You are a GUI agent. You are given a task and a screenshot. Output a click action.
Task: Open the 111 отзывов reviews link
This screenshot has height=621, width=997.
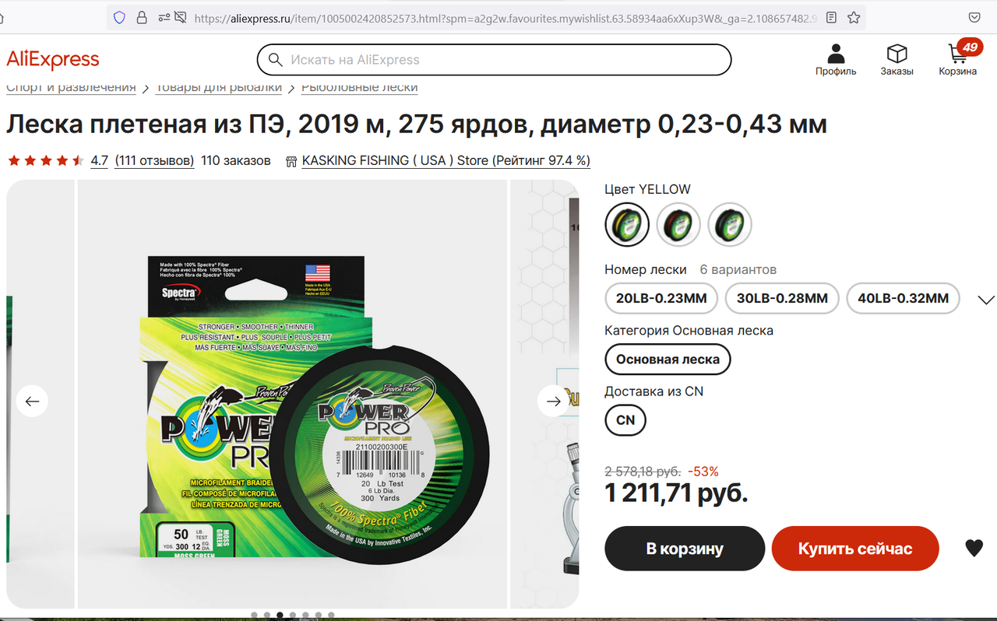coord(154,160)
